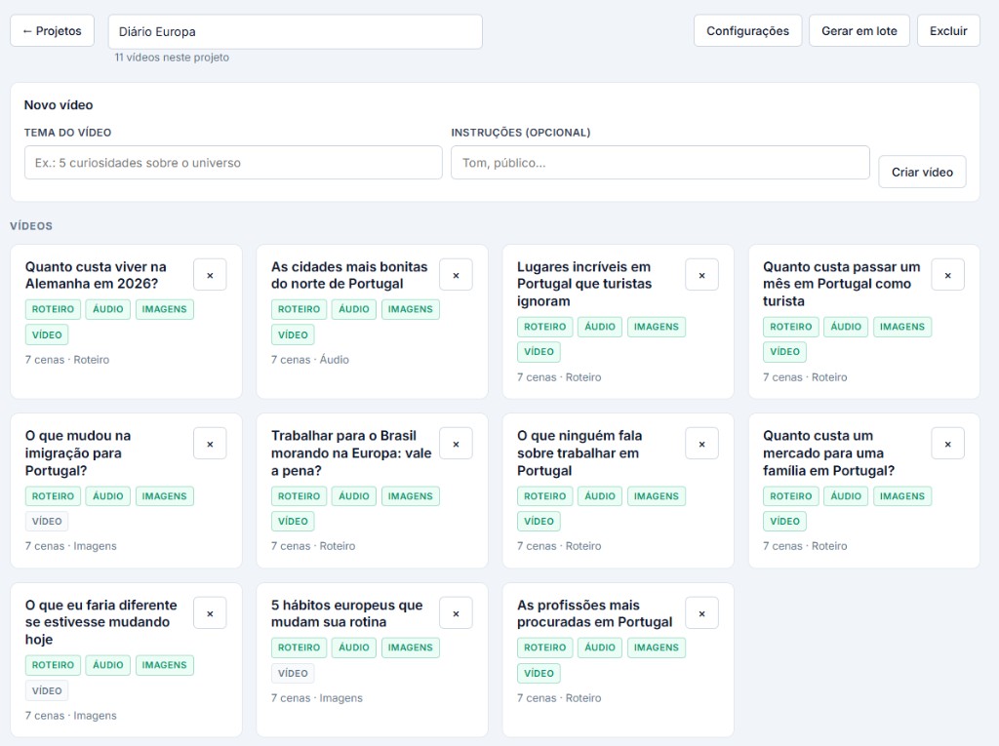Click ROTEIRO tag on Alemanha 2026 card
Viewport: 999px width, 746px height.
[x=53, y=309]
